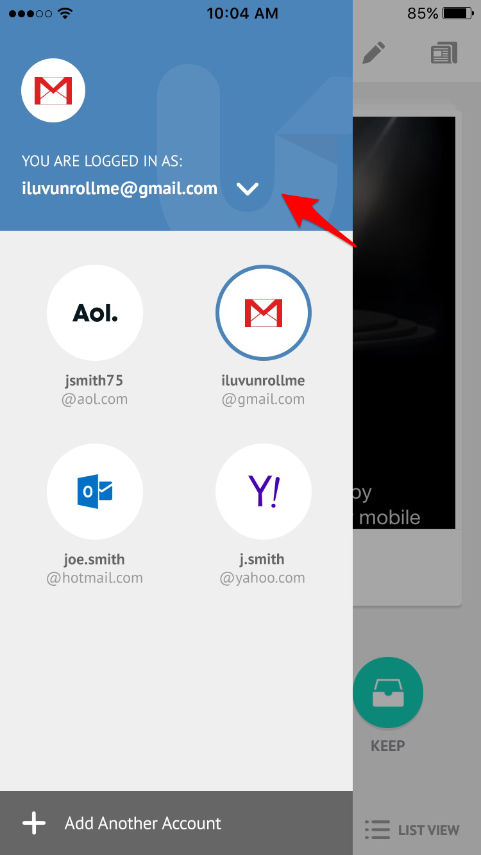The image size is (481, 855).
Task: Tap the Gmail avatar in the header
Action: pos(53,90)
